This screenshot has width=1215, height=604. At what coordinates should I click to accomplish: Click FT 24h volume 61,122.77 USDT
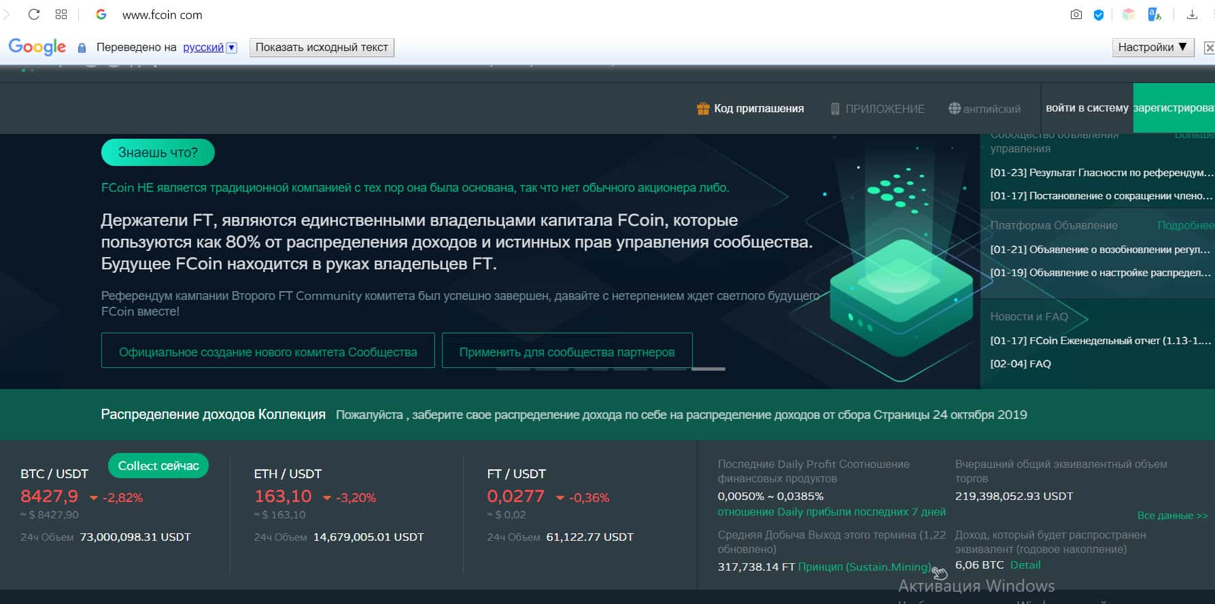coord(590,537)
